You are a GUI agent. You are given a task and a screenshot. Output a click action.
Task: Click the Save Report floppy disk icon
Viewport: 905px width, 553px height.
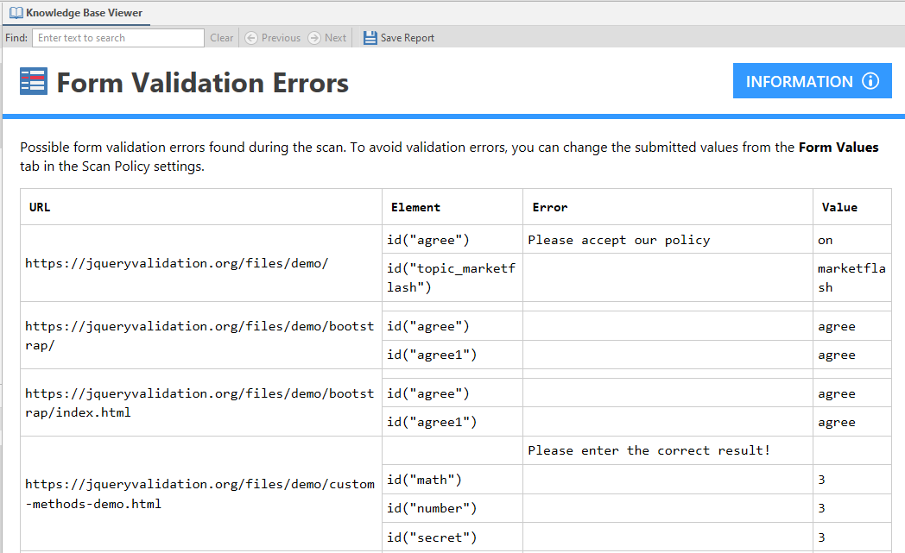[x=370, y=37]
